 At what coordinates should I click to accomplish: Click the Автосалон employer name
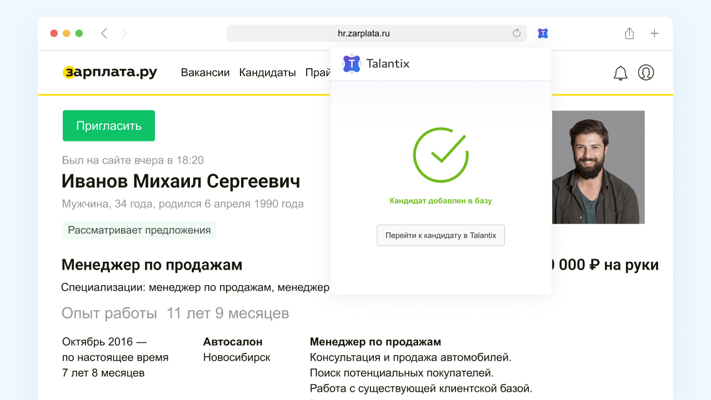233,342
